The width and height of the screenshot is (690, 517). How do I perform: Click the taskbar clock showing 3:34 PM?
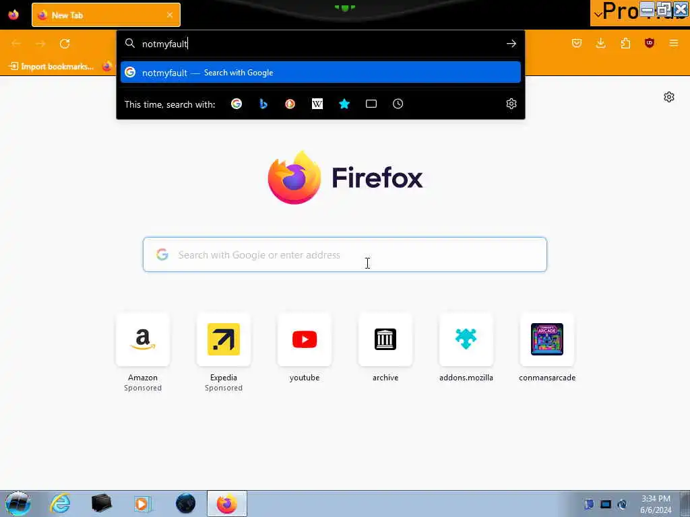point(656,504)
